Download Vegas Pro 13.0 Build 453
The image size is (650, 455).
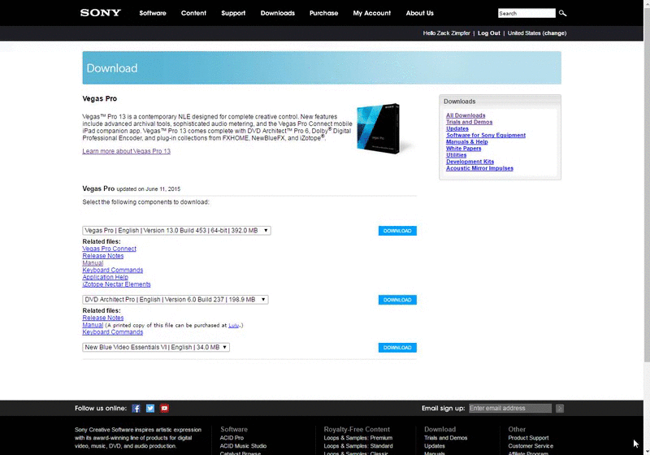point(397,231)
